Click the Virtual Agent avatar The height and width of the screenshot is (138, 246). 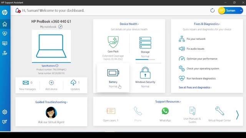51,112
